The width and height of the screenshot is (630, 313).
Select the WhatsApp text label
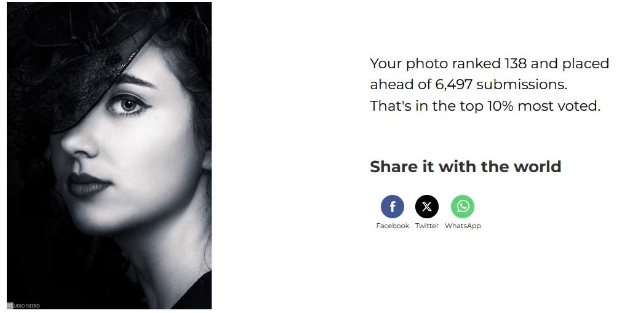pyautogui.click(x=463, y=226)
